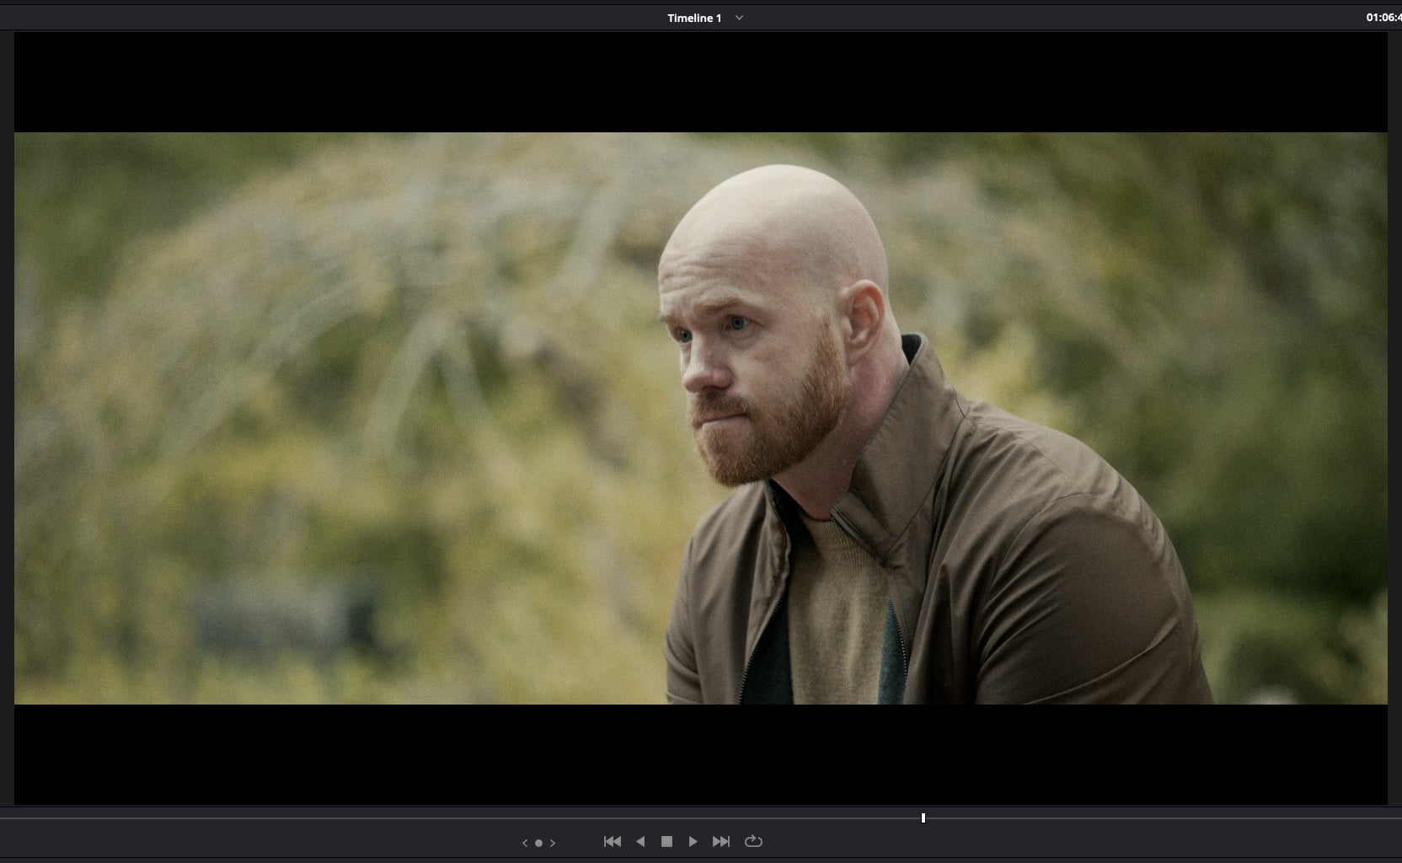Select the timecode display in the top right

[1383, 18]
